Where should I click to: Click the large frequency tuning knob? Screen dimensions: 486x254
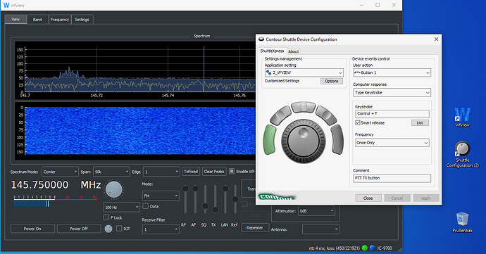113,189
